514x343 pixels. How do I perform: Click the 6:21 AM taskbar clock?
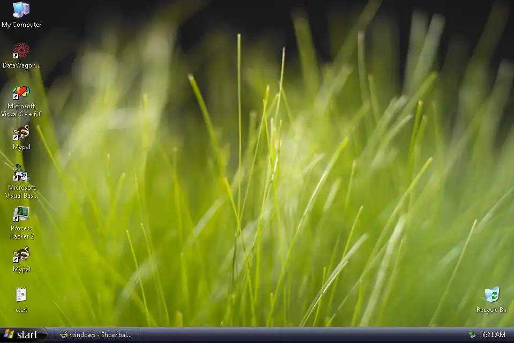(x=494, y=335)
